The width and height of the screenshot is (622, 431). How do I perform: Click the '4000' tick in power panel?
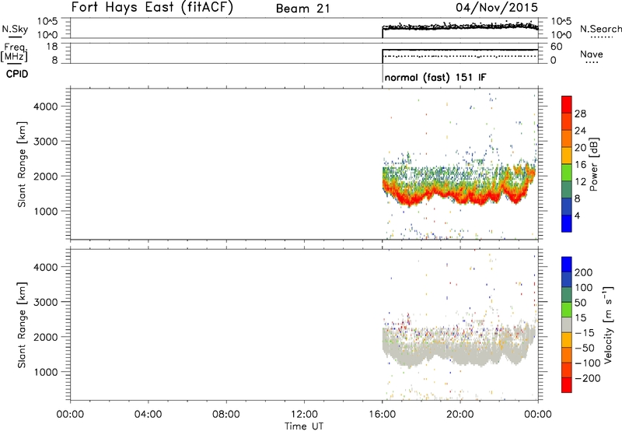click(x=46, y=107)
